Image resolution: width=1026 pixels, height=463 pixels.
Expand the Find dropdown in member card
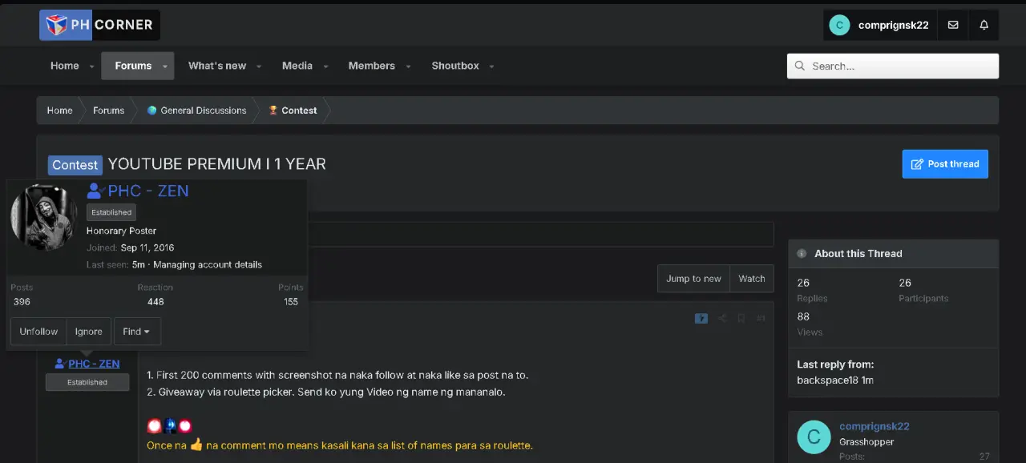(x=137, y=332)
